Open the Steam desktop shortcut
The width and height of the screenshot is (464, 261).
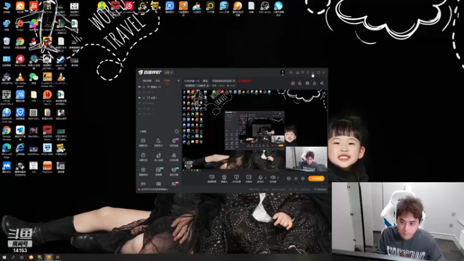61,62
